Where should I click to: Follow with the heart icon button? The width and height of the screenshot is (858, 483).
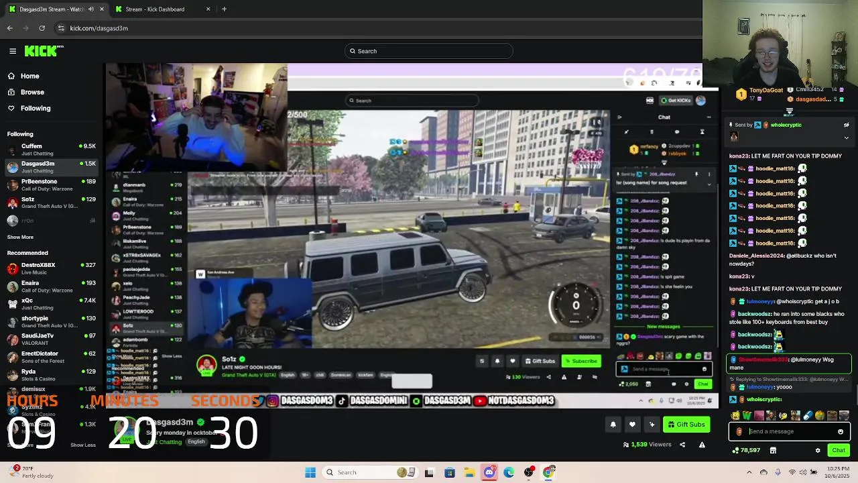click(632, 425)
